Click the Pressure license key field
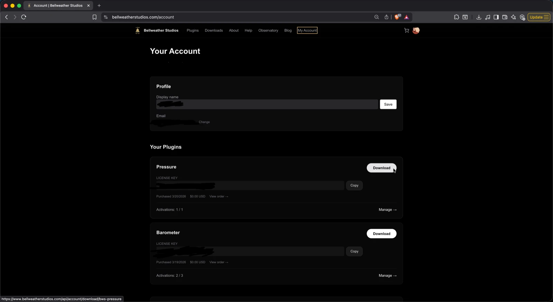The width and height of the screenshot is (553, 302). point(250,186)
